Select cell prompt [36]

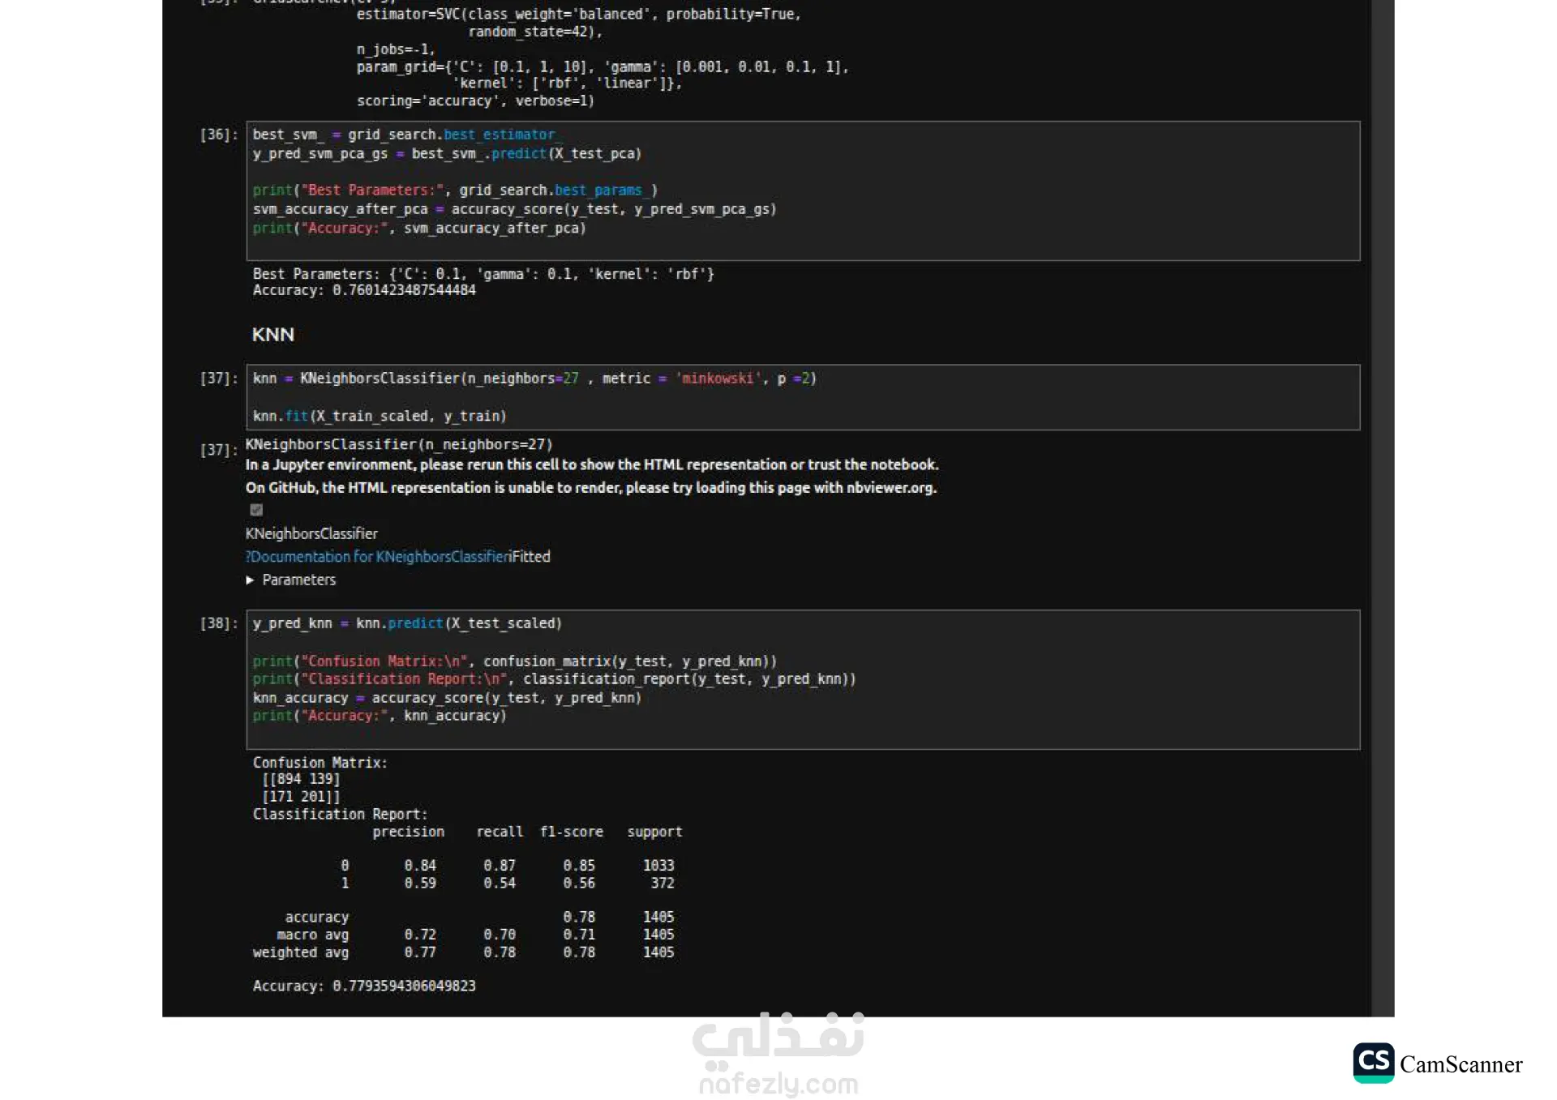click(219, 135)
